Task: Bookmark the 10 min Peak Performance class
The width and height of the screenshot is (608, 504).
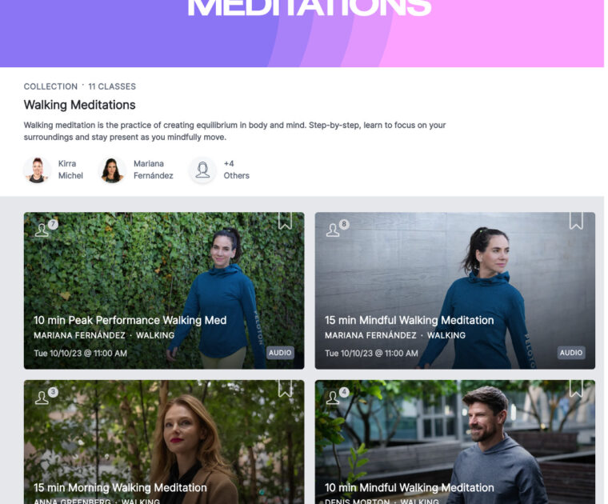Action: (x=285, y=221)
